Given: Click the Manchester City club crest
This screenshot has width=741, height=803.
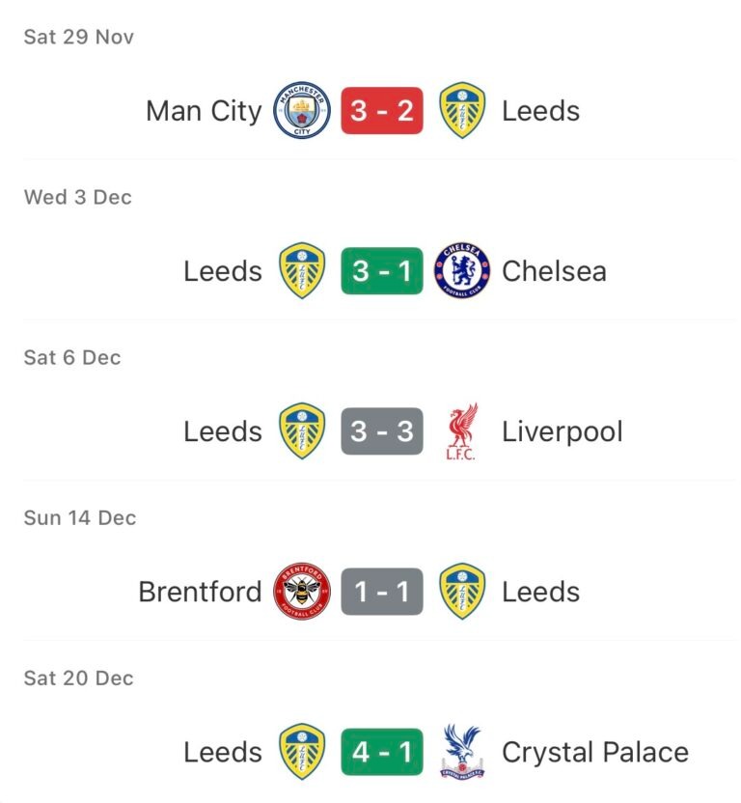Looking at the screenshot, I should [x=301, y=110].
